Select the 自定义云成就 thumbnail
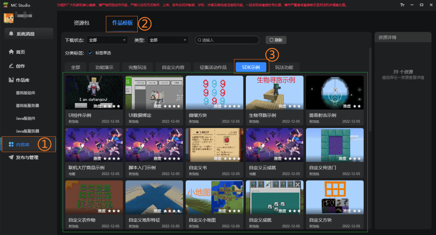Screen dimensions: 436x235 (x=275, y=145)
